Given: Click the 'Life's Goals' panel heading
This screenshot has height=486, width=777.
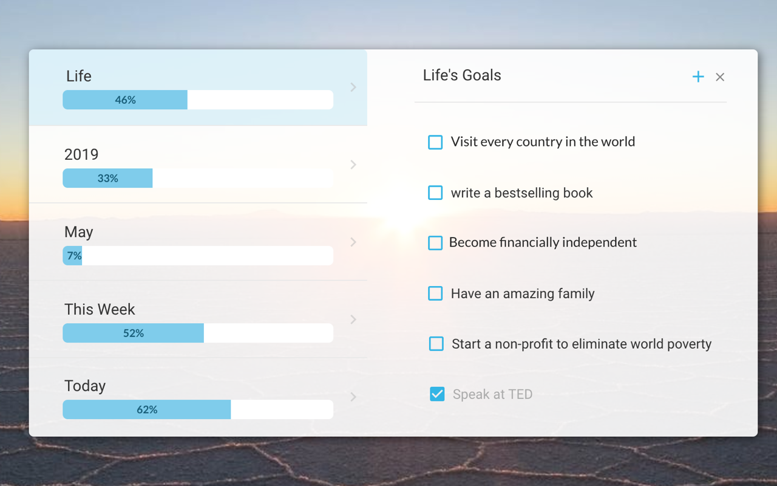Looking at the screenshot, I should pyautogui.click(x=462, y=75).
